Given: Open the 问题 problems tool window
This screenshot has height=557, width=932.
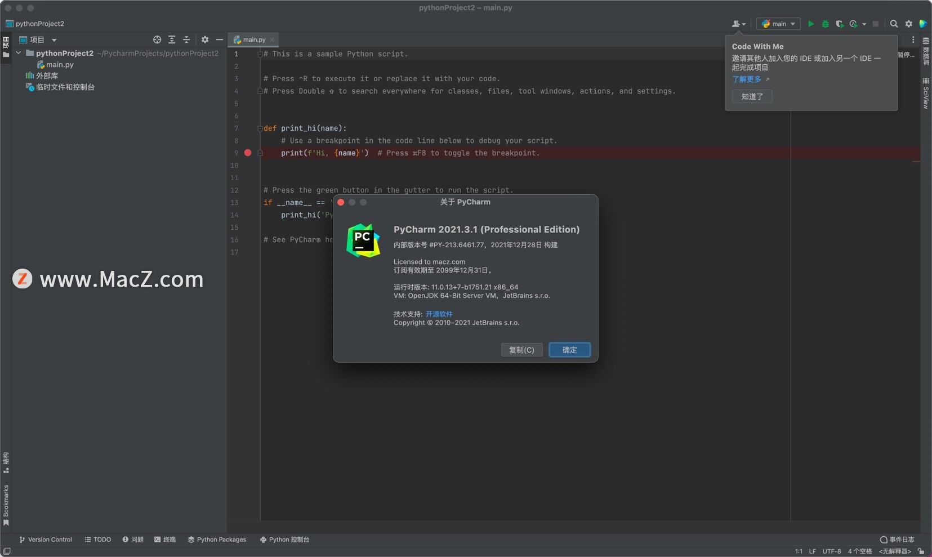Looking at the screenshot, I should tap(133, 540).
